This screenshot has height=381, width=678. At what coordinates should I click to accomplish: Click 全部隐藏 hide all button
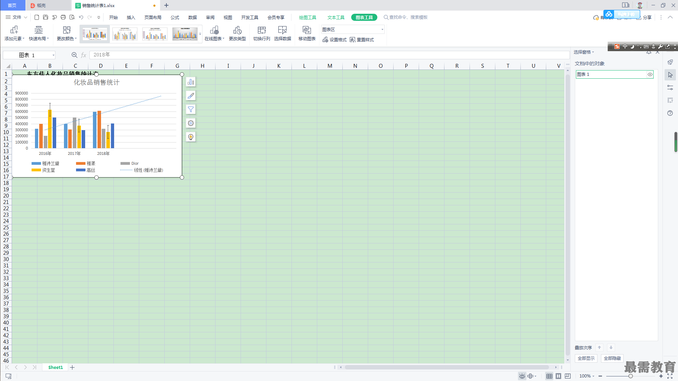612,358
